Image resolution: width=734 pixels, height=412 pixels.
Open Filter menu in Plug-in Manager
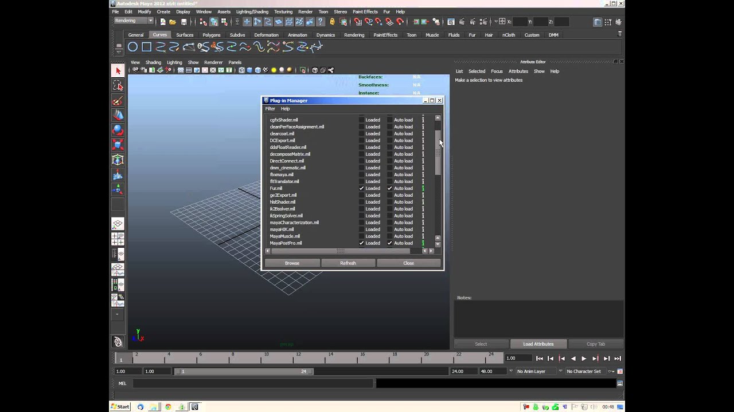tap(270, 109)
